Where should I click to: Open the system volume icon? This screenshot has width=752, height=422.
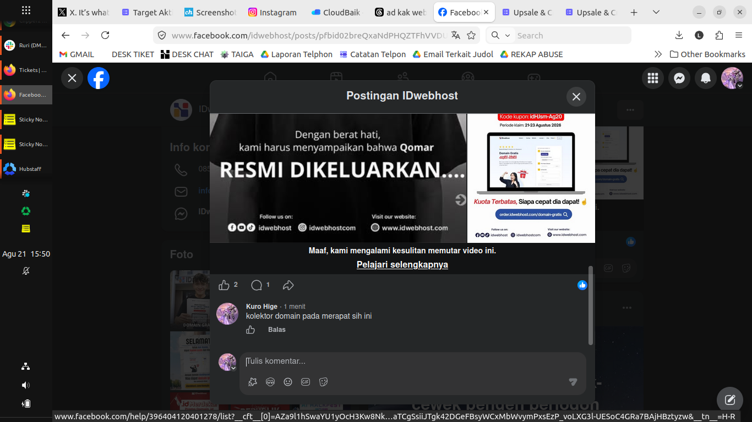[x=26, y=385]
